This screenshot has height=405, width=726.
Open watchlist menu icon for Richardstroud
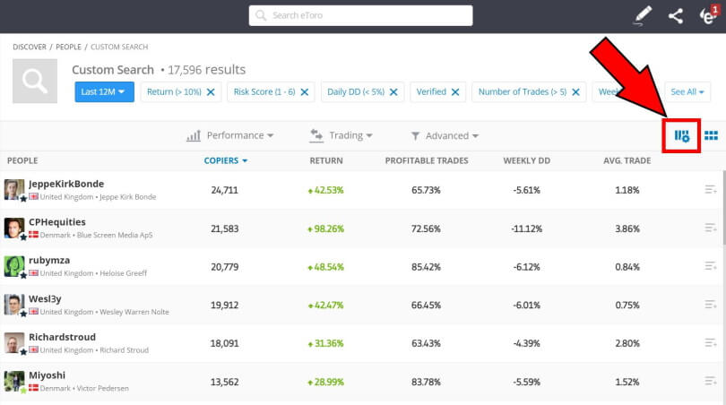[711, 343]
